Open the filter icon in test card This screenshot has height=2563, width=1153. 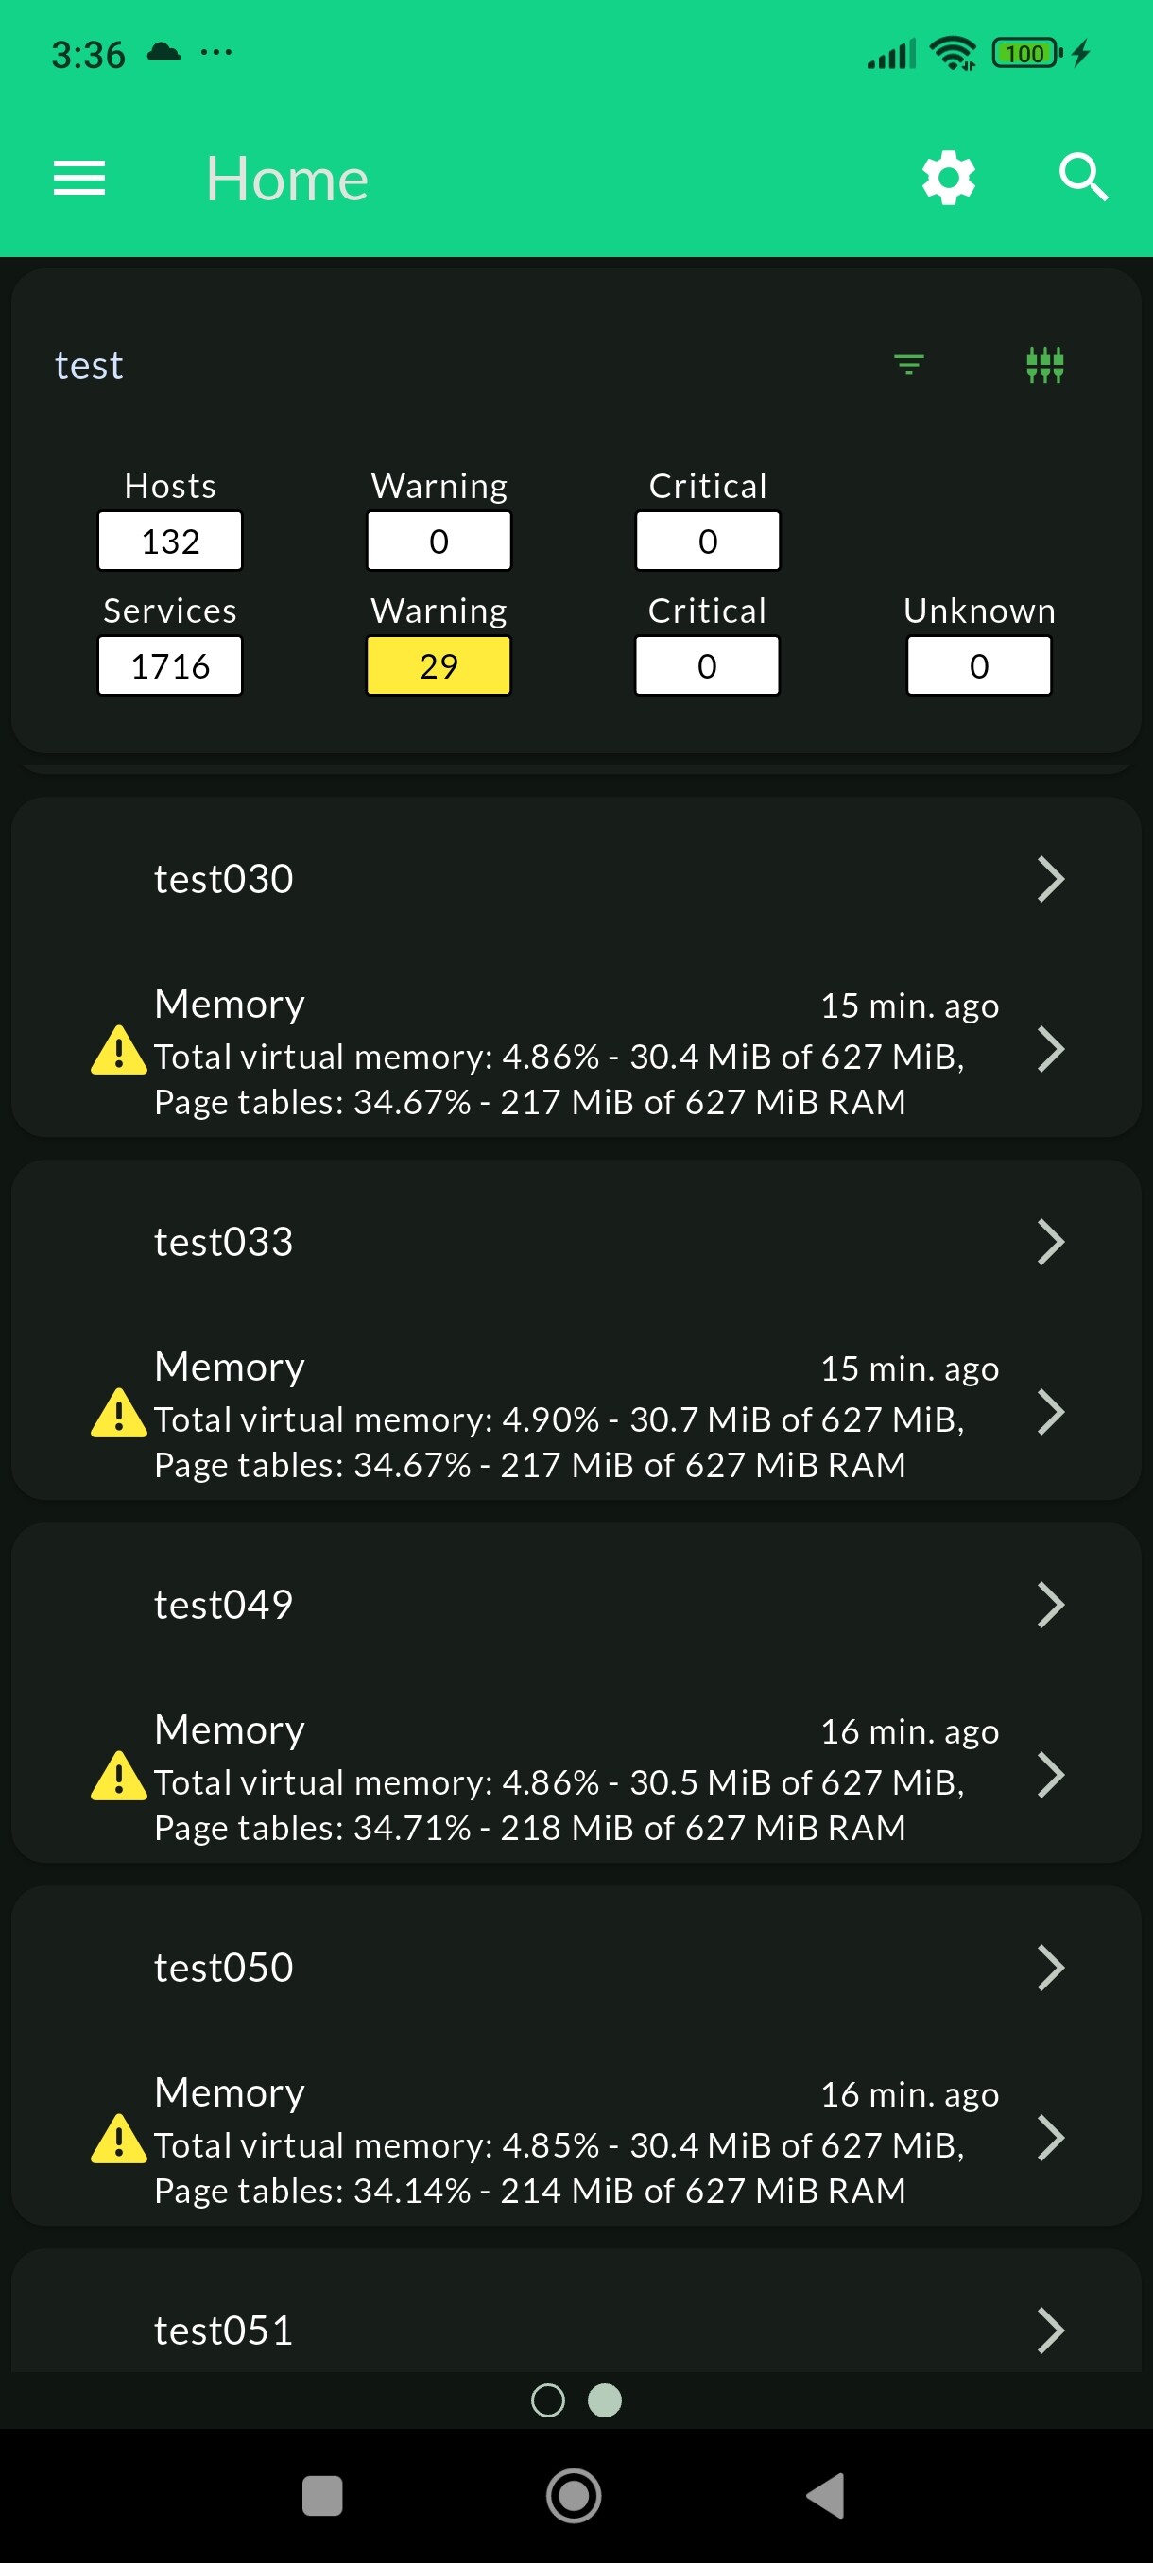tap(908, 364)
